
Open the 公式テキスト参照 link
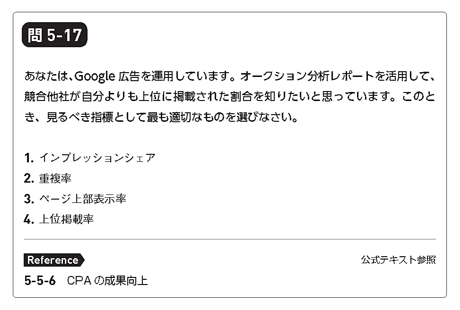pyautogui.click(x=398, y=260)
